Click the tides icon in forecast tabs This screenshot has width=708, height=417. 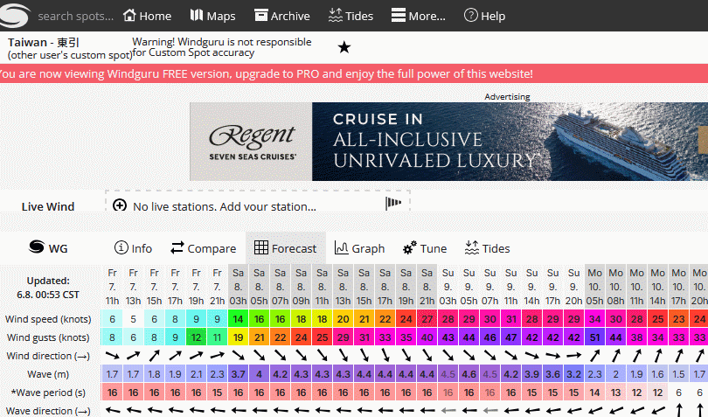pos(472,247)
